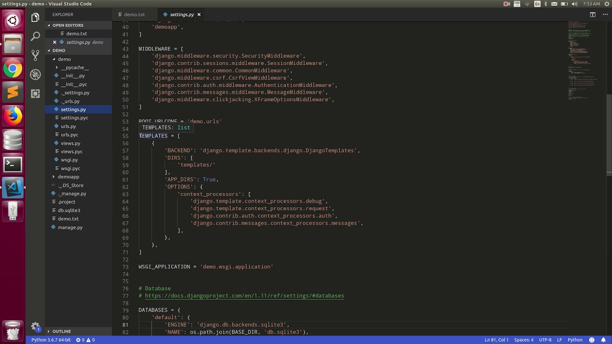Viewport: 612px width, 344px height.
Task: Select the settings.py editor tab
Action: [182, 15]
